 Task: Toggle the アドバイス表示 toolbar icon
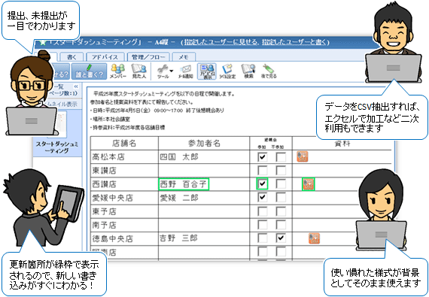(x=207, y=71)
